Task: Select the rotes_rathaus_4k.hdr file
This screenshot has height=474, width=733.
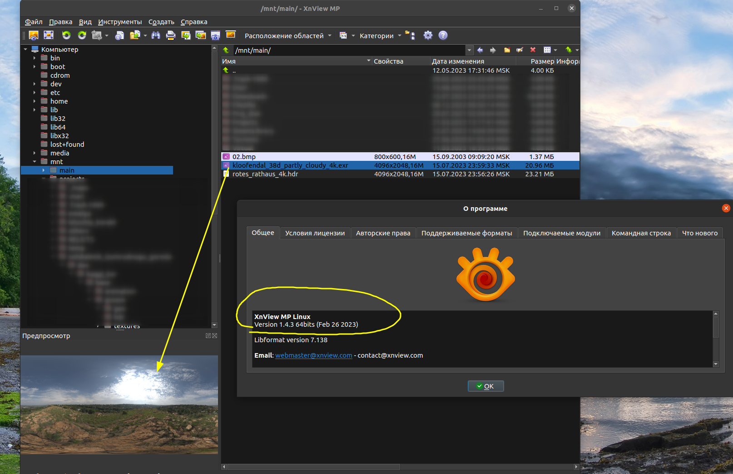Action: 265,174
